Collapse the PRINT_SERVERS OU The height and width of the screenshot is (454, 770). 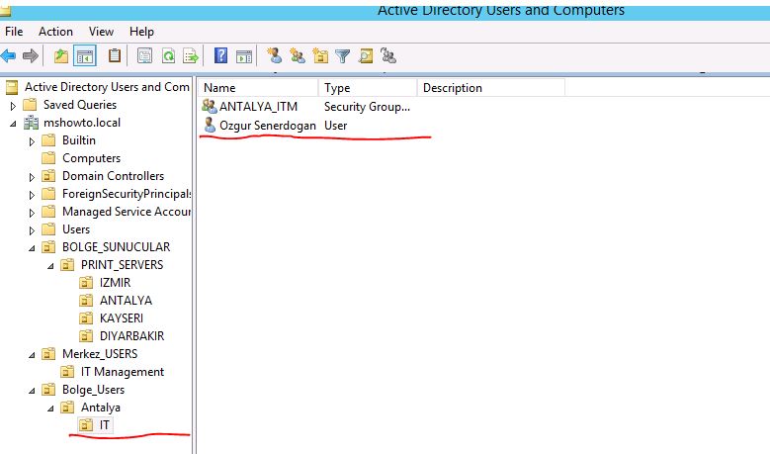50,266
